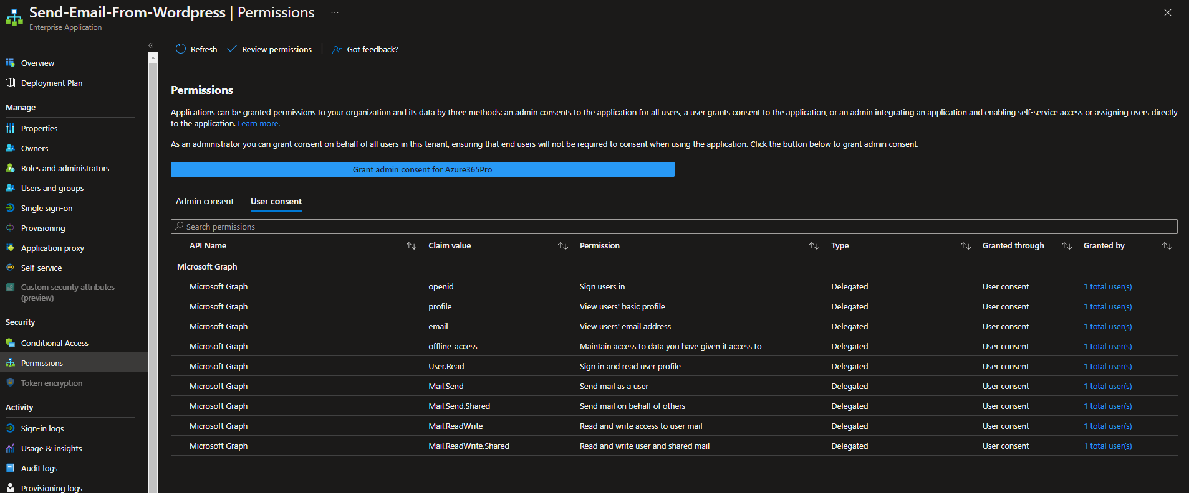1189x493 pixels.
Task: Sort by Type column arrows
Action: coord(966,246)
